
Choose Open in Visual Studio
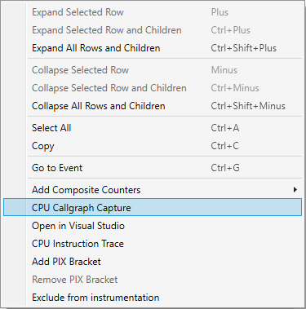(153, 226)
